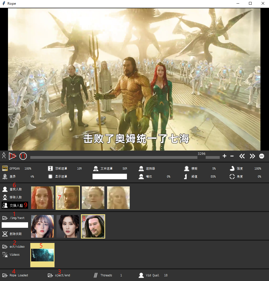Viewport: 269px width, 281px height.
Task: Select the long-haired man source face thumbnail
Action: point(93,226)
